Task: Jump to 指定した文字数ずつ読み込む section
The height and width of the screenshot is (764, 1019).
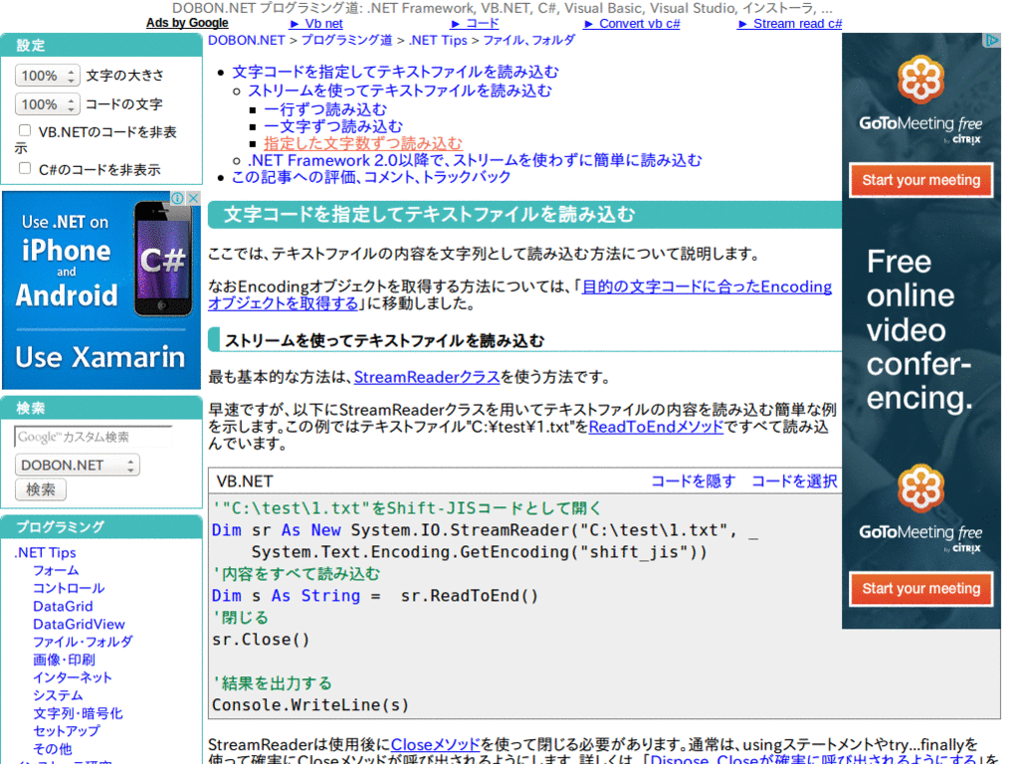Action: coord(363,143)
